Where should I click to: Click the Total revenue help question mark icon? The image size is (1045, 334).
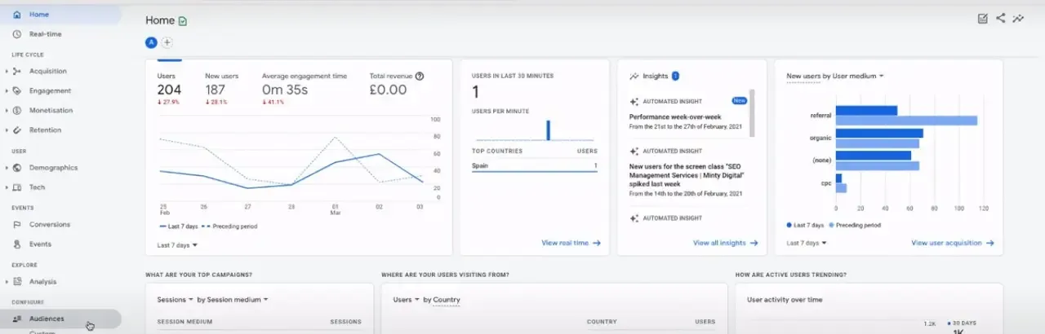[420, 76]
